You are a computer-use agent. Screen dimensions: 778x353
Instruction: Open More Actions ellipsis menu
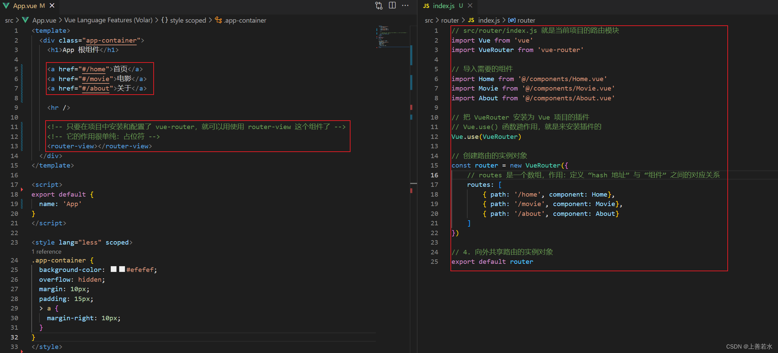(405, 5)
